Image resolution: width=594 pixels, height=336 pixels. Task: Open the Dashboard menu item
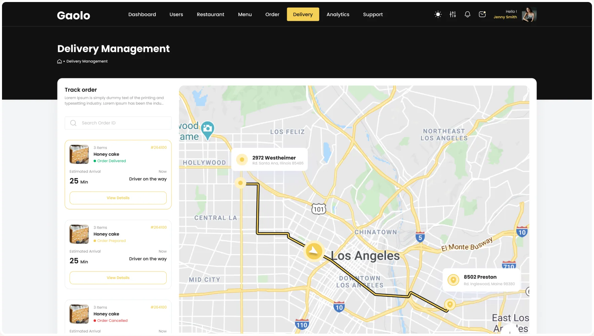click(x=142, y=14)
